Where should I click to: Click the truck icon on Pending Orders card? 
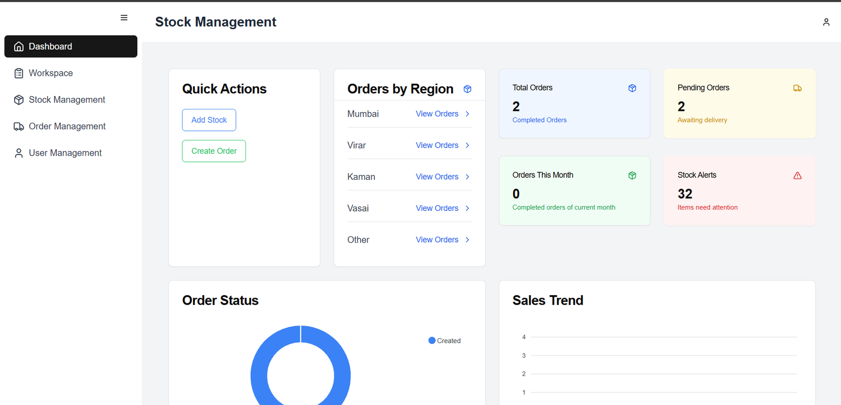[x=797, y=88]
